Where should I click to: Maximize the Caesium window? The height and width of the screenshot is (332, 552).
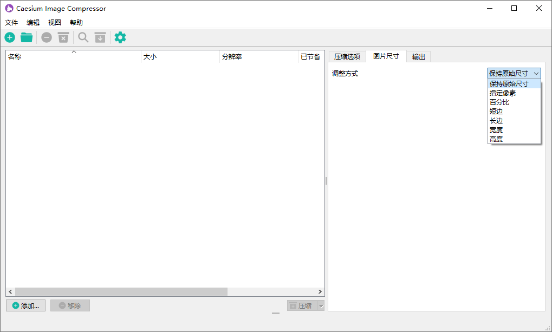pos(514,8)
